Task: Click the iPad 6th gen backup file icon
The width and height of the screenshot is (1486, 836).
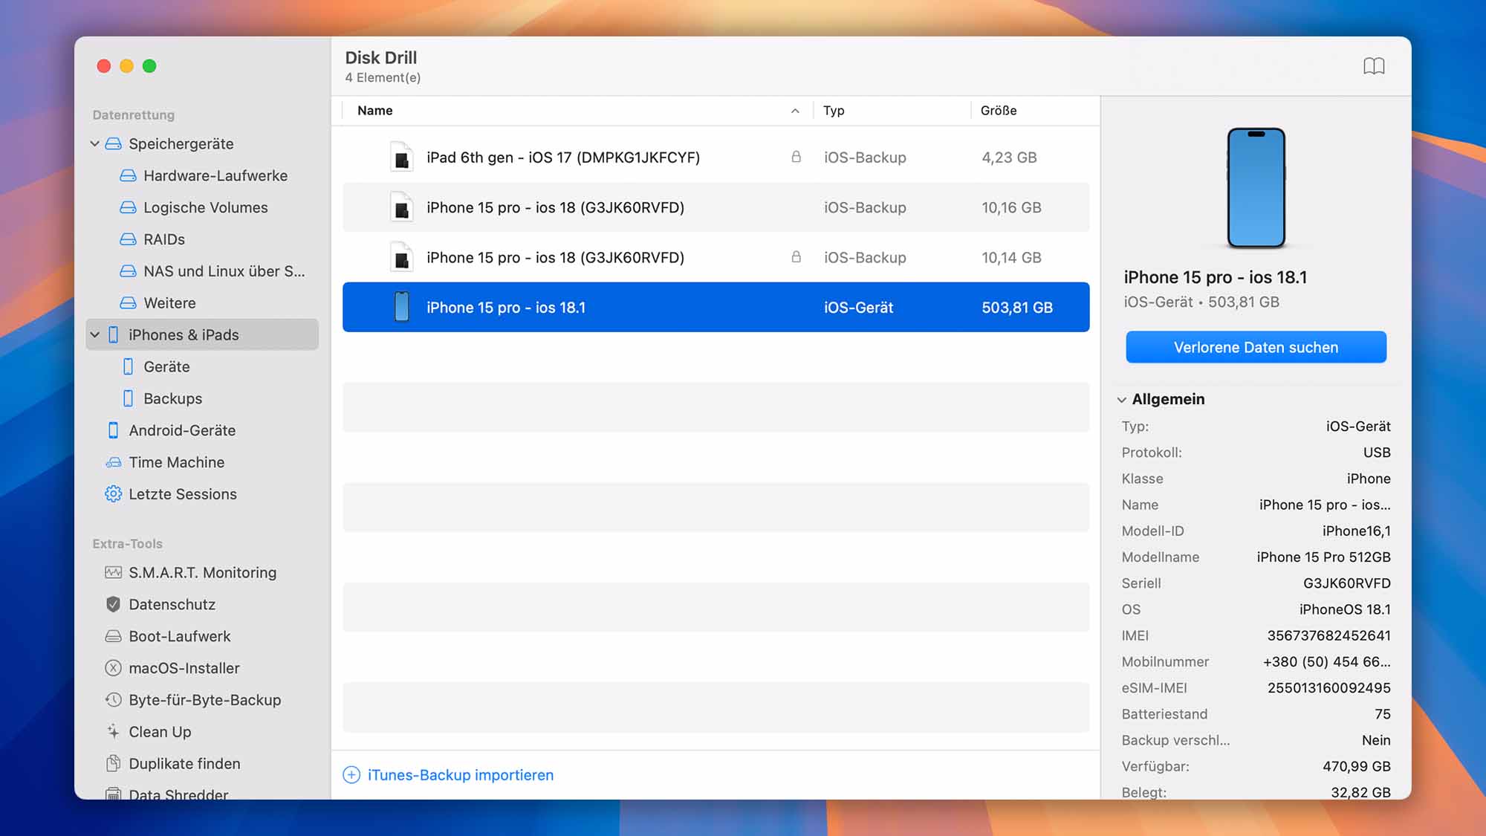Action: tap(401, 158)
